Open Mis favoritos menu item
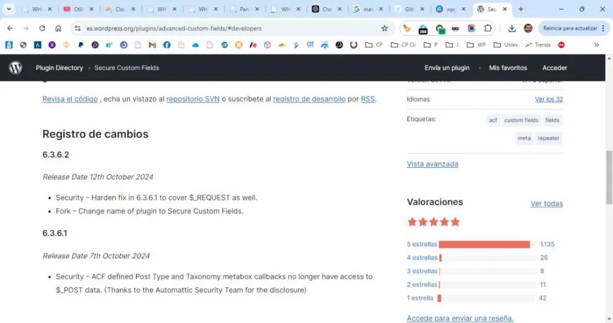Image resolution: width=613 pixels, height=323 pixels. coord(508,68)
